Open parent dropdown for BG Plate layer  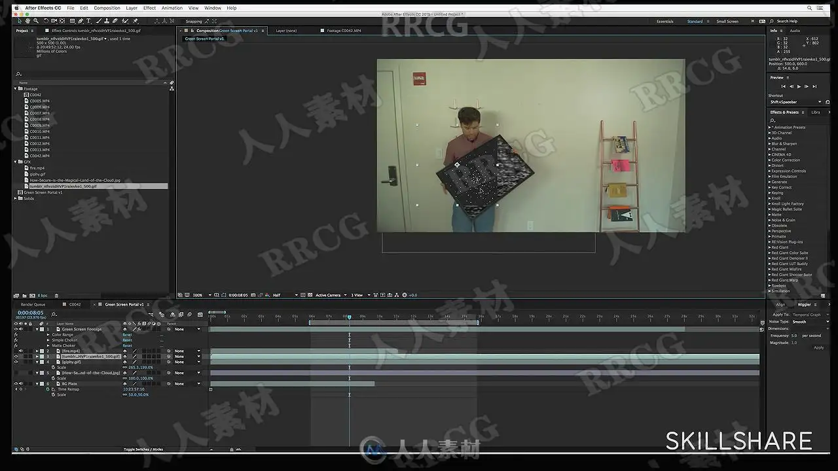click(187, 384)
